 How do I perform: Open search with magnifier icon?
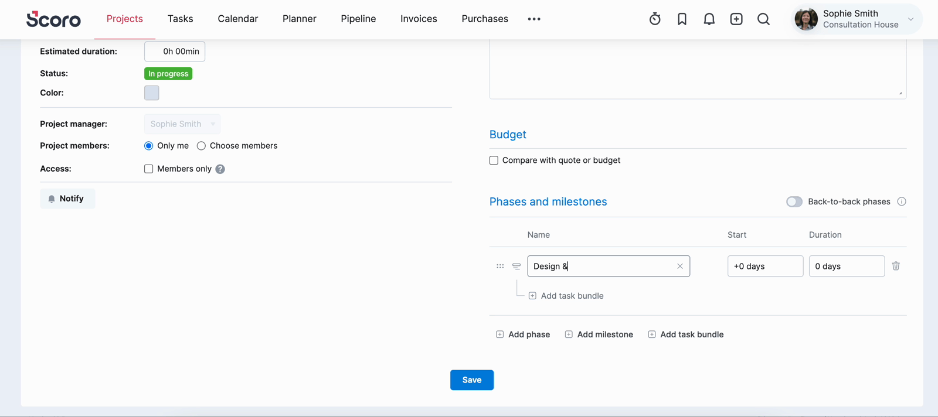(x=763, y=19)
